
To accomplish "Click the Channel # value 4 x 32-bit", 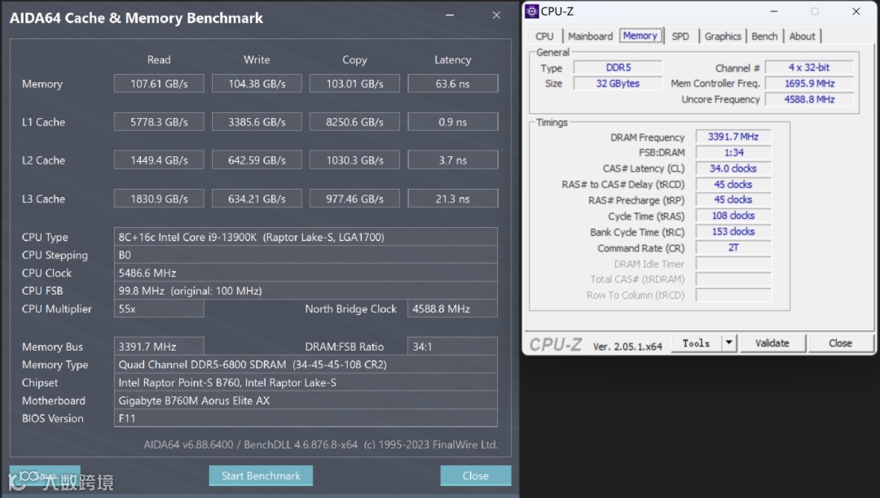I will pyautogui.click(x=809, y=68).
